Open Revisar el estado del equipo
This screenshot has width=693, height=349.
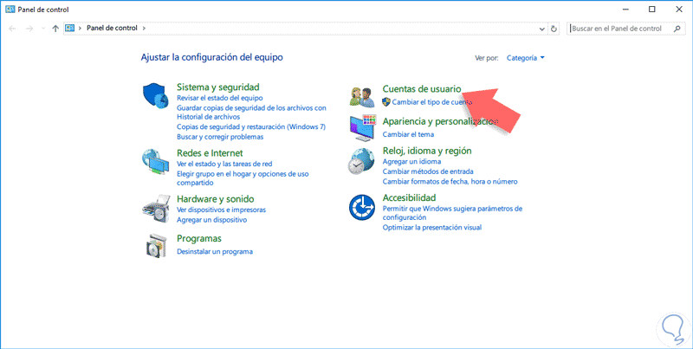click(220, 98)
